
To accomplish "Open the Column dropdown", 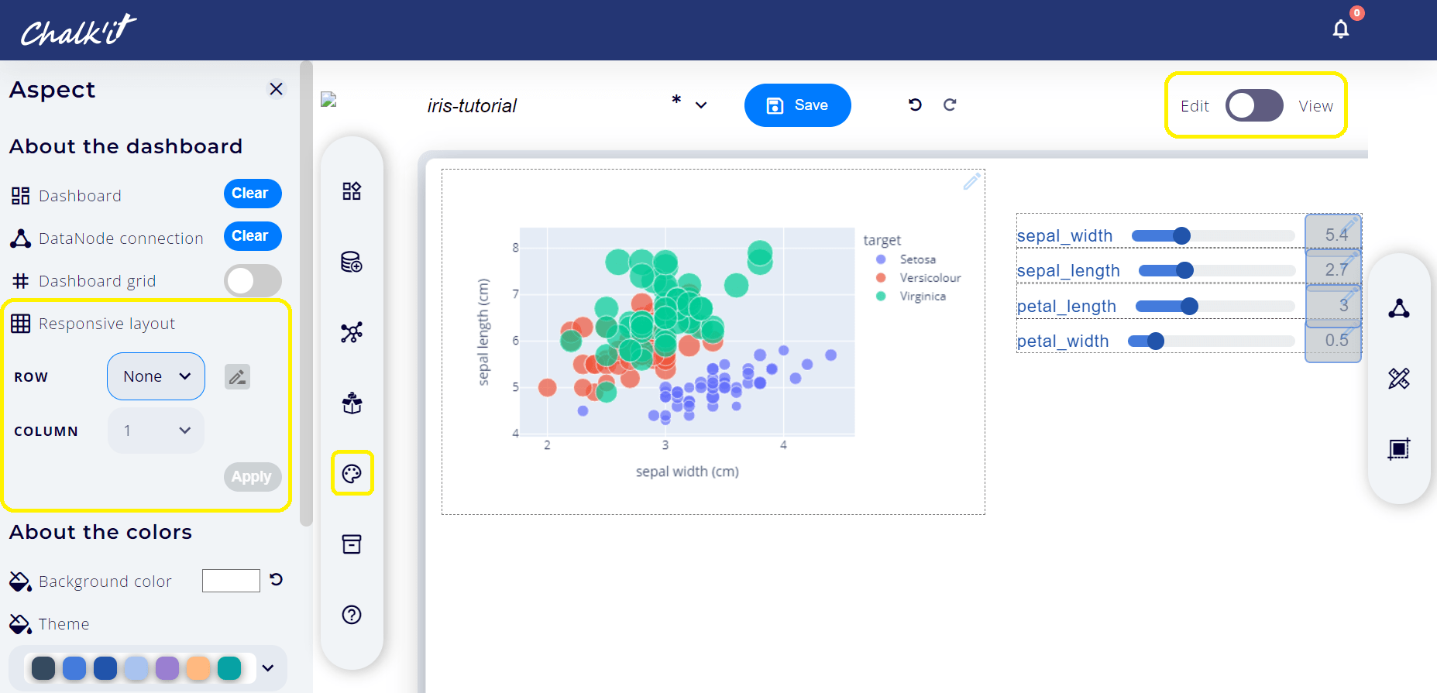I will tap(156, 431).
